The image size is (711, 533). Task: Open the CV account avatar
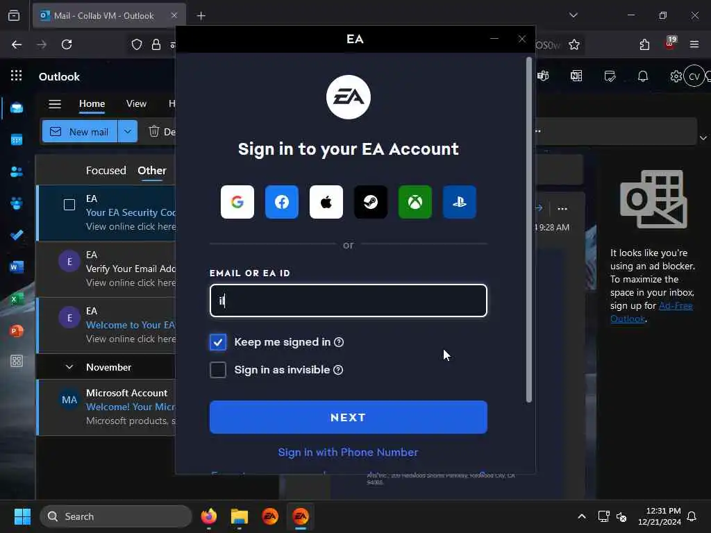(694, 76)
